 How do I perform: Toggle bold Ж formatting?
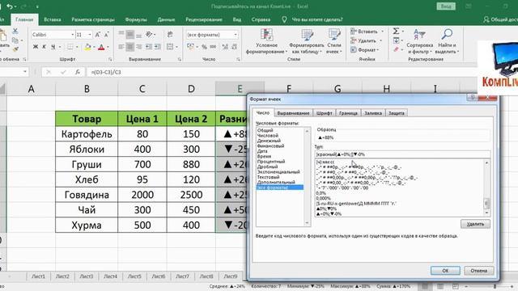[x=36, y=47]
